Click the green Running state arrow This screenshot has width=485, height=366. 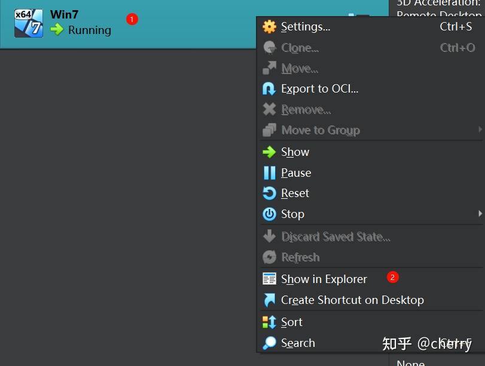pos(57,30)
